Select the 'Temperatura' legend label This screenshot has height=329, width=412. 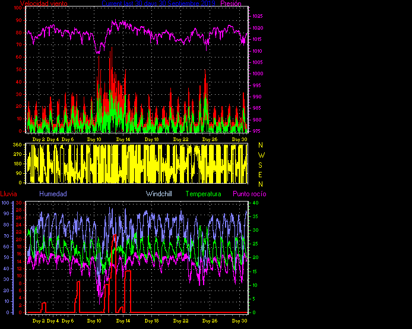click(204, 194)
